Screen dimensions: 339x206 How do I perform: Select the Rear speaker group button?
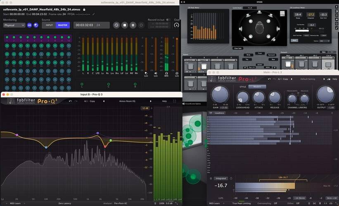click(x=273, y=59)
